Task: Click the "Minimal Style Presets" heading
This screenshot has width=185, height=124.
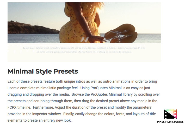Action: (x=43, y=71)
